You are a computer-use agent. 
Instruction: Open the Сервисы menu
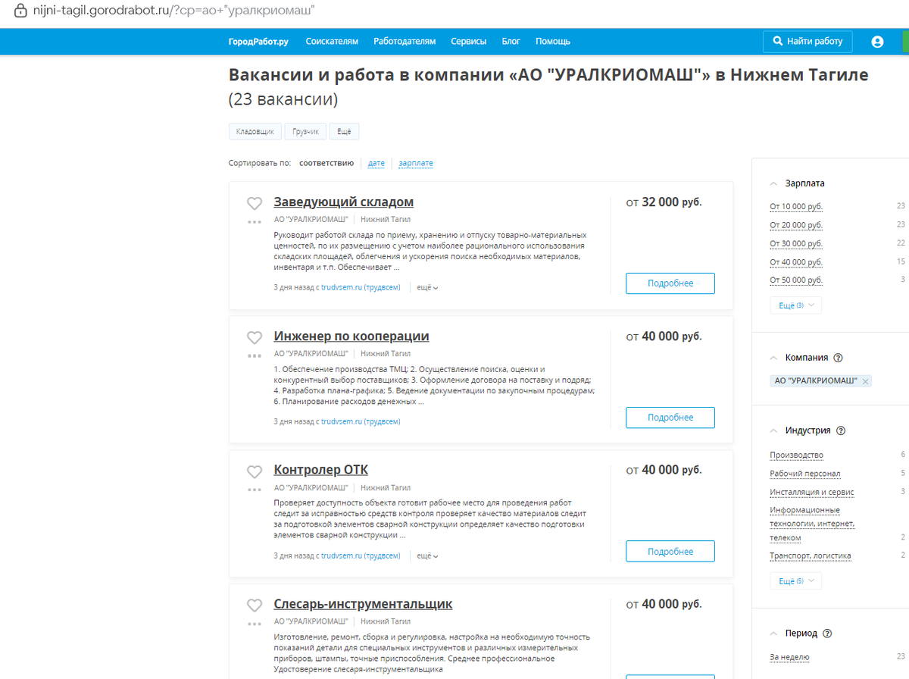[468, 42]
